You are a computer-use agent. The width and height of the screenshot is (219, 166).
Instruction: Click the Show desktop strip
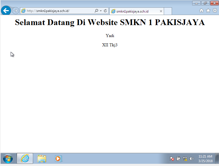[217, 158]
